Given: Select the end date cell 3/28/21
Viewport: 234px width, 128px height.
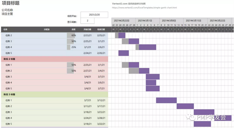Looking at the screenshot, I should click(x=101, y=118).
